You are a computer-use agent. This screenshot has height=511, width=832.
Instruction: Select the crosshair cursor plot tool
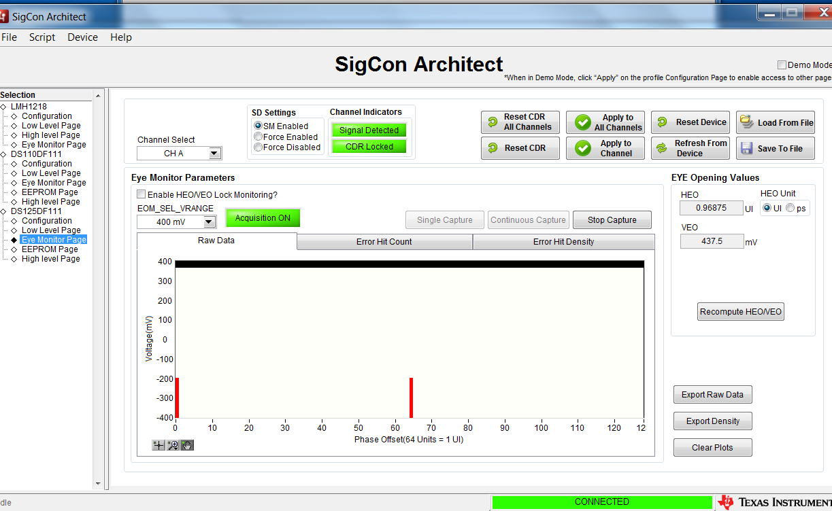tap(159, 445)
